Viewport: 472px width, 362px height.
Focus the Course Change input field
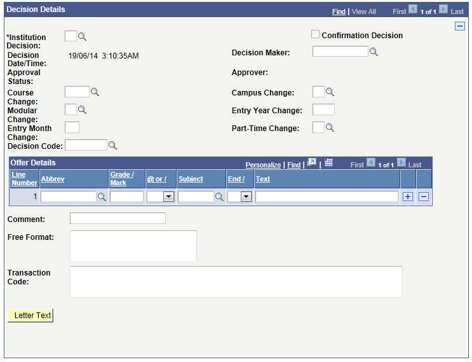point(77,92)
